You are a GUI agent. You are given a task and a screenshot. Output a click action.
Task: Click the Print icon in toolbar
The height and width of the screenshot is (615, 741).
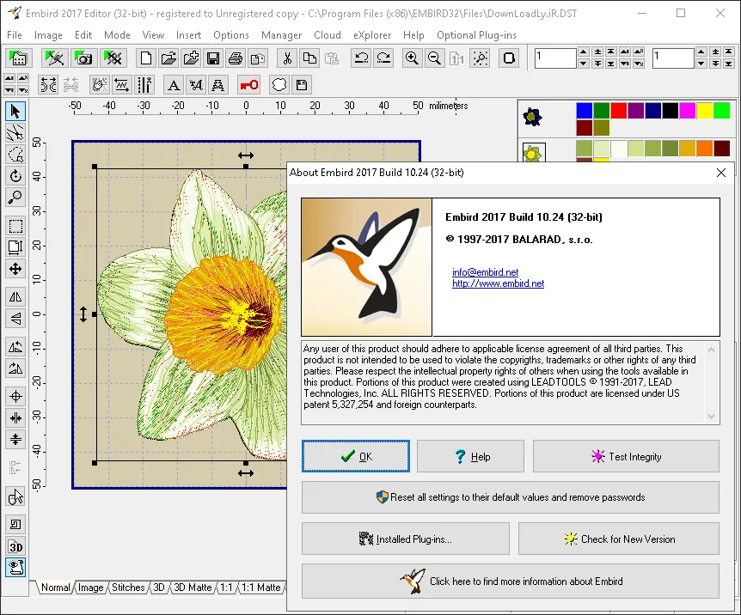(x=236, y=58)
